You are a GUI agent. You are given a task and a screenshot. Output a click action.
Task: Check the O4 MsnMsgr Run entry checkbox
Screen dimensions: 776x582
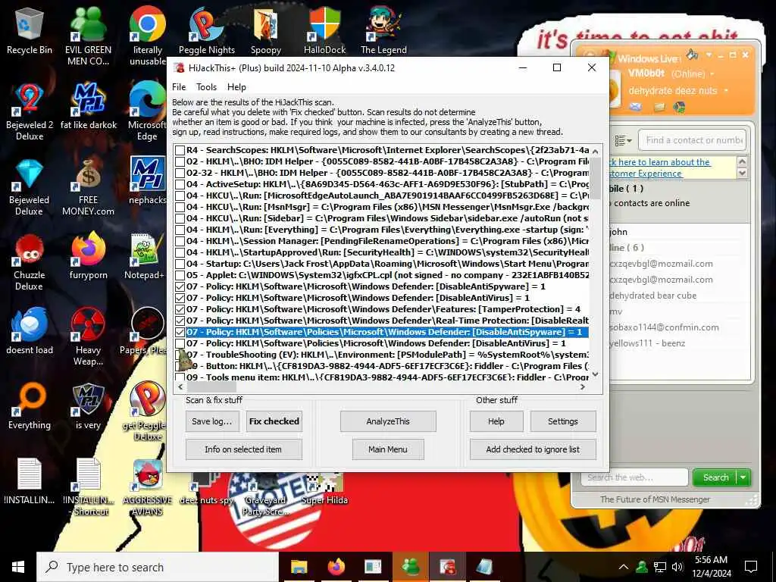pos(180,208)
